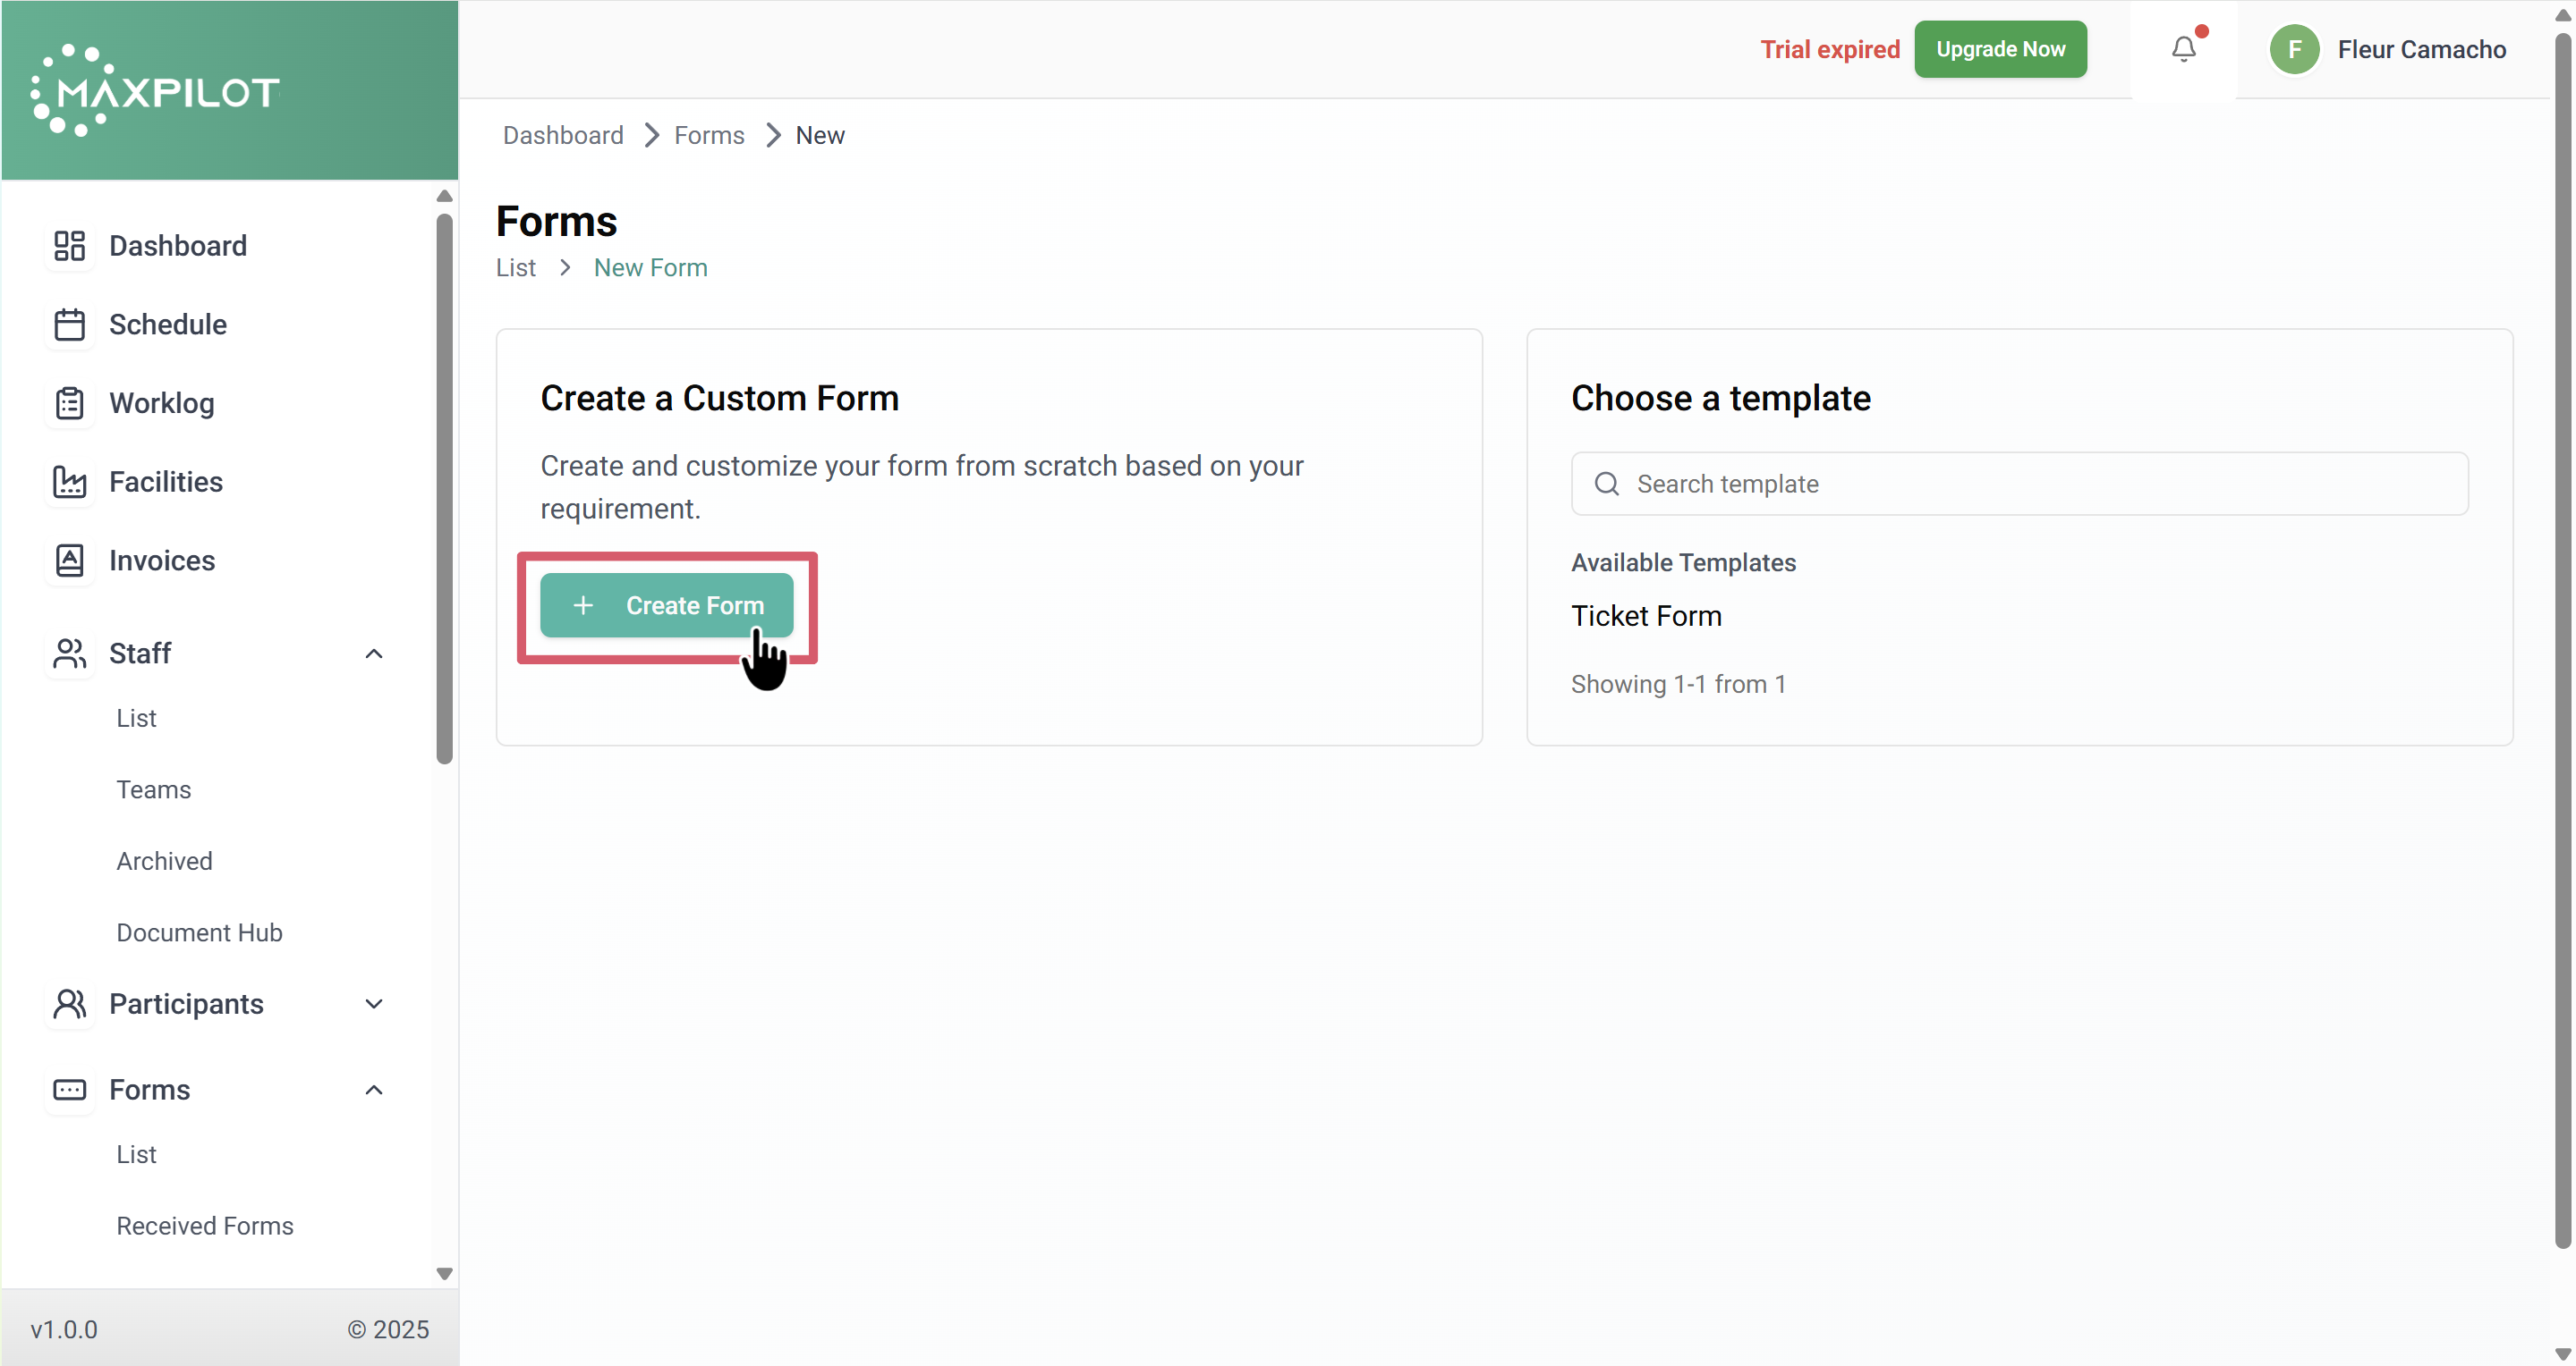Go to Forms in breadcrumb
Image resolution: width=2576 pixels, height=1366 pixels.
(x=708, y=135)
